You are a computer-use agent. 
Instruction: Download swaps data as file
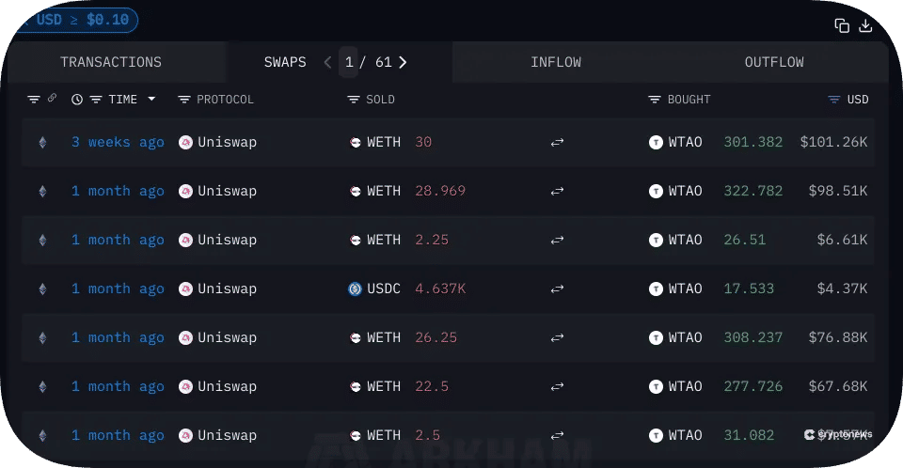click(x=865, y=25)
